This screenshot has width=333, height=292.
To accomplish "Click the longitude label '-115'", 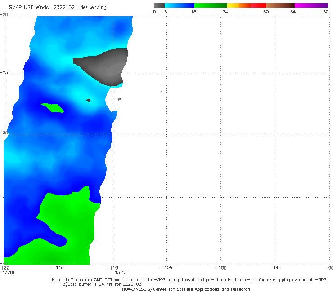I will click(58, 268).
